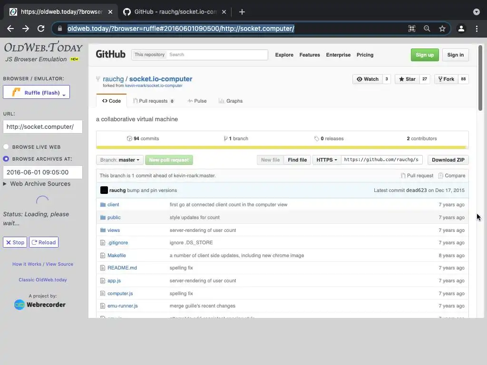
Task: Bookmark this page with the star icon
Action: click(x=442, y=29)
